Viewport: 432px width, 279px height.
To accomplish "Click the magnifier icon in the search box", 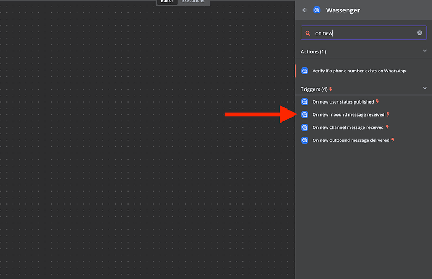I will [x=308, y=33].
